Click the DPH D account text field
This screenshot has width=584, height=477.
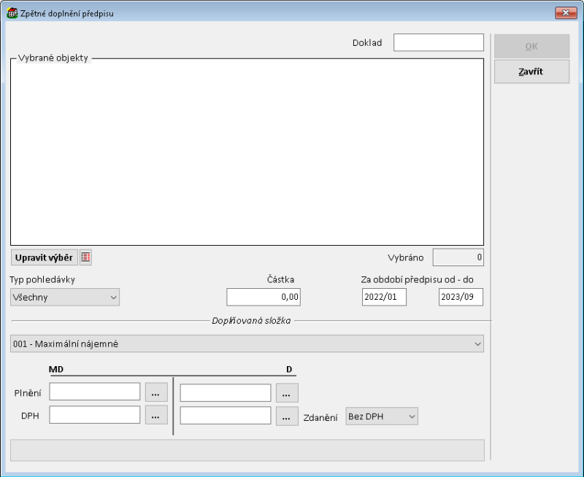pos(226,416)
